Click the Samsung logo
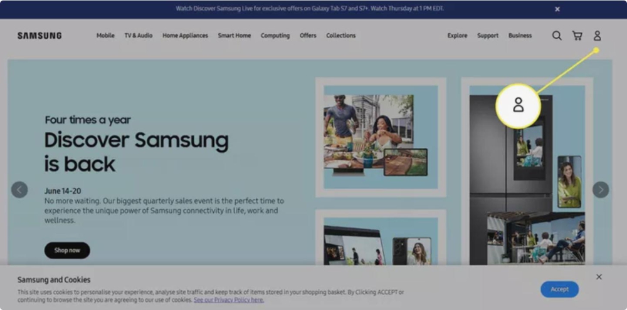 [x=40, y=36]
